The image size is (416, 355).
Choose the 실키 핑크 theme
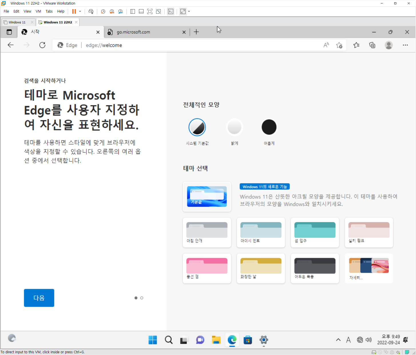(x=369, y=232)
